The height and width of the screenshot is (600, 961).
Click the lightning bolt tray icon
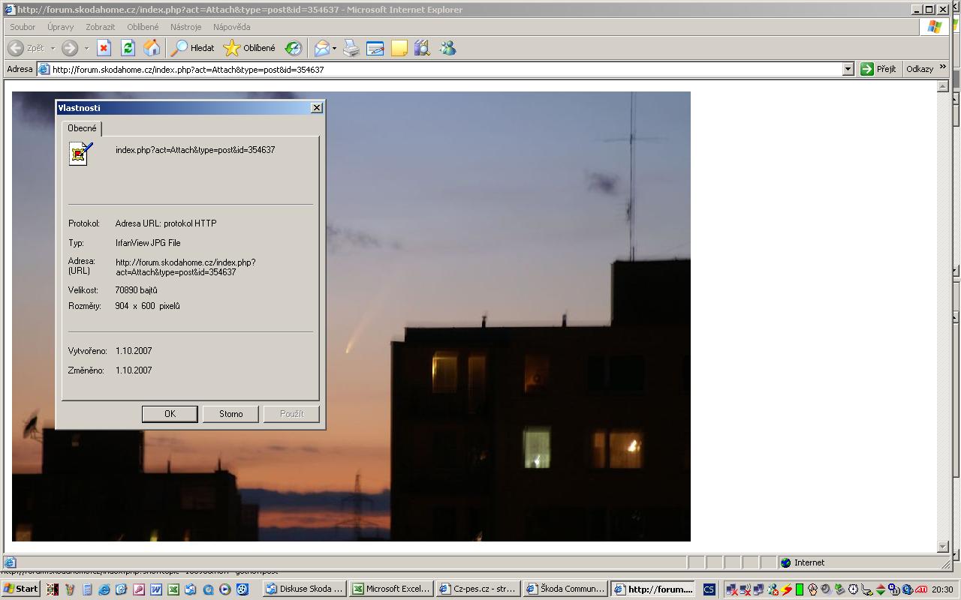tap(787, 589)
